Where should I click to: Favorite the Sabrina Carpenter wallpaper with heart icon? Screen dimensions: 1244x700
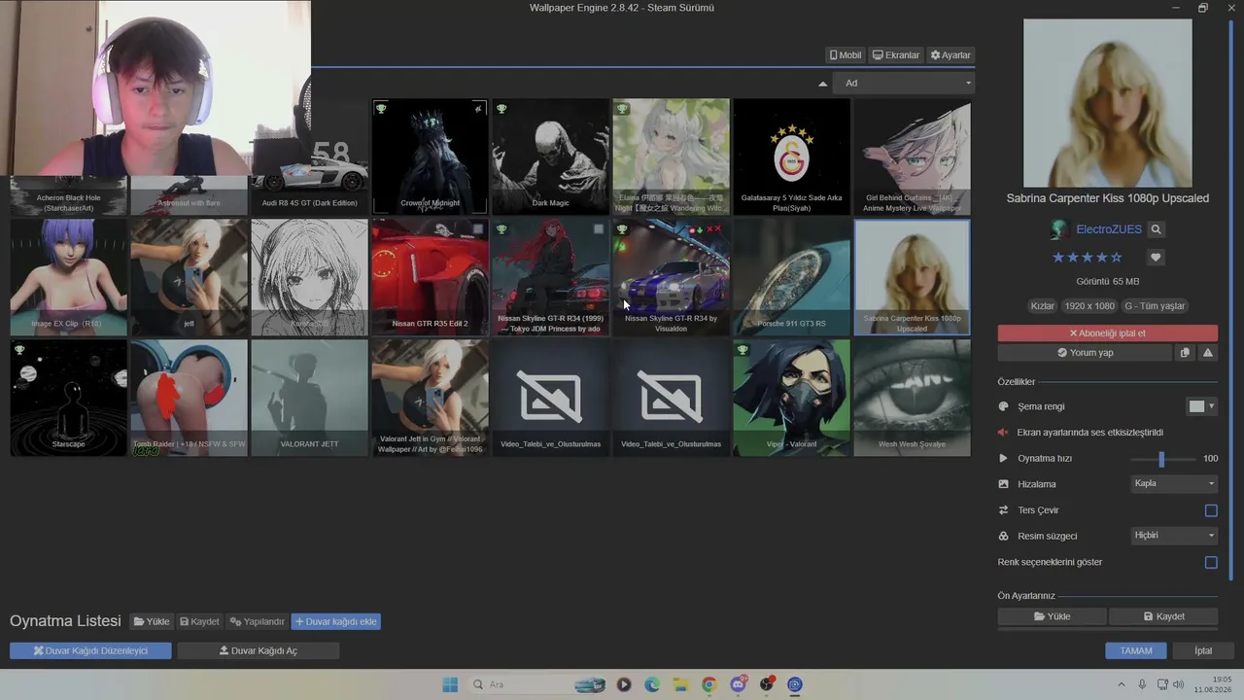[1156, 258]
